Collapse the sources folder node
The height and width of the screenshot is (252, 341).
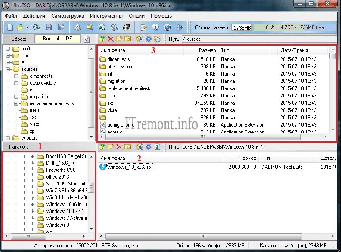[x=8, y=70]
